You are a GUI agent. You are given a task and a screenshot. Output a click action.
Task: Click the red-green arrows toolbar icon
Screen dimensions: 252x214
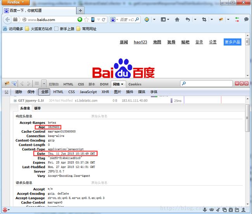tap(237, 20)
